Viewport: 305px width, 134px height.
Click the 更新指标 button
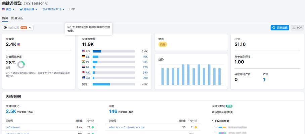(x=280, y=28)
